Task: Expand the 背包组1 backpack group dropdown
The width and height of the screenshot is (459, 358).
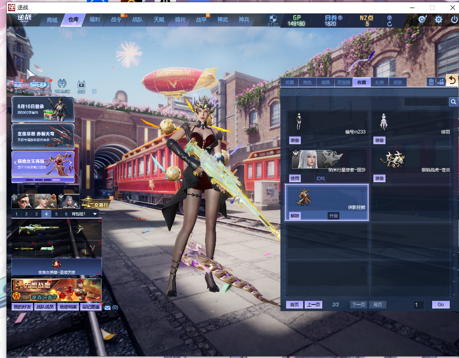Action: tap(95, 214)
